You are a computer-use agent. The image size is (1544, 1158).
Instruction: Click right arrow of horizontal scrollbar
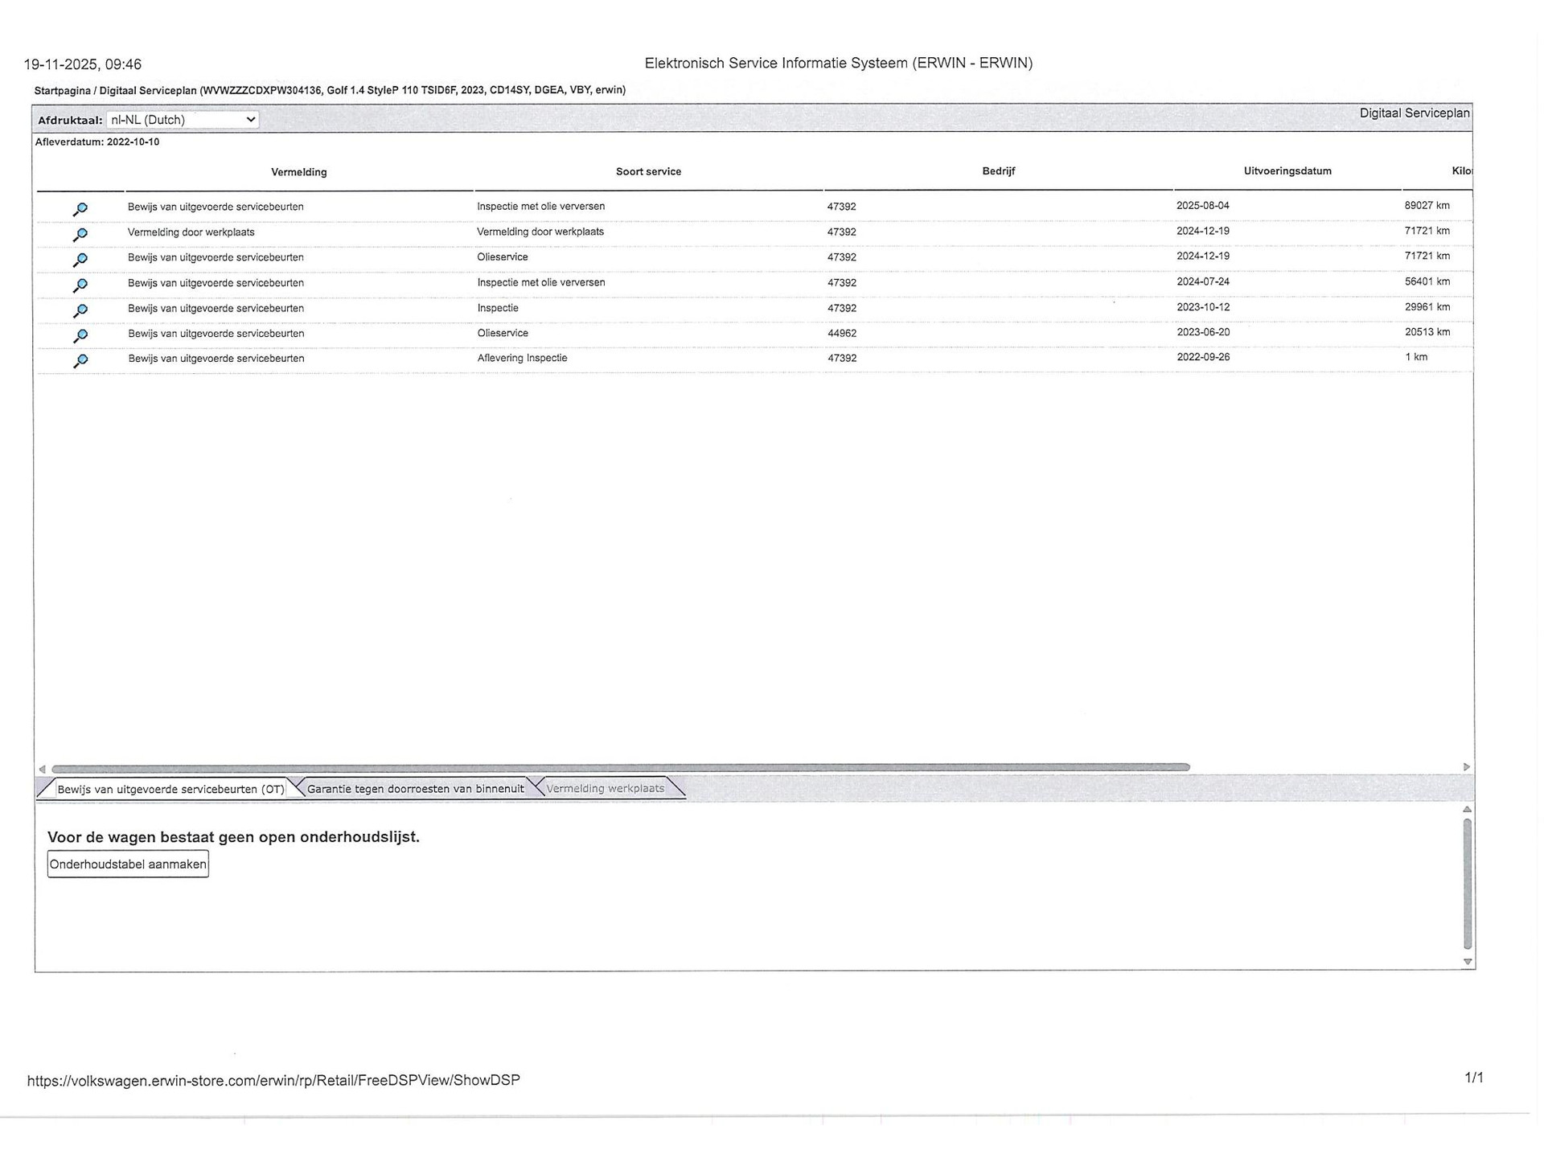(1466, 767)
